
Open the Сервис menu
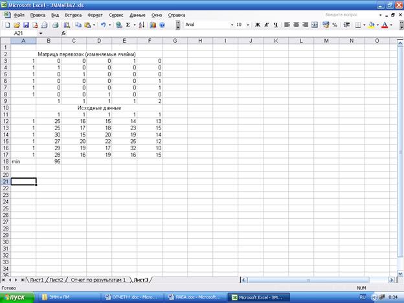pos(116,15)
